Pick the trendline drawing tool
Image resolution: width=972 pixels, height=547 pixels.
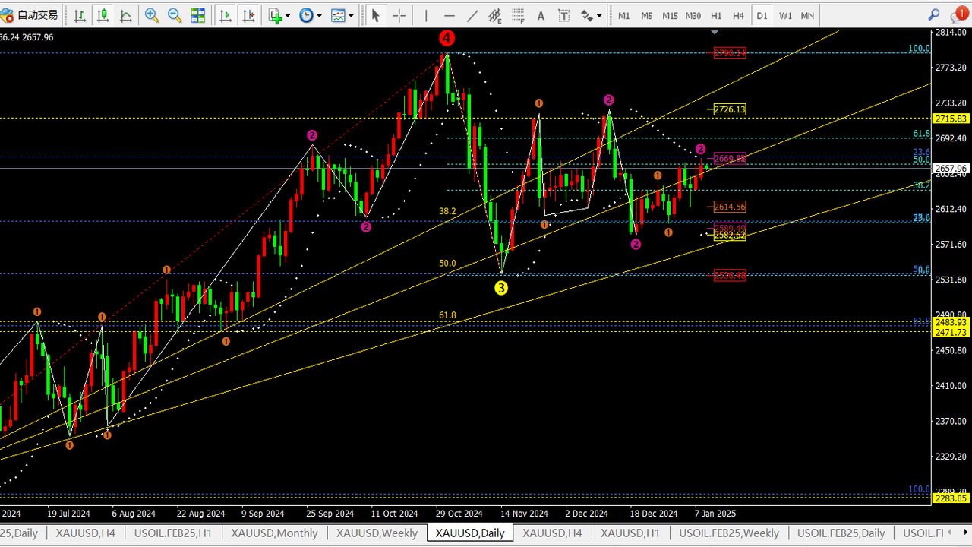click(x=472, y=15)
